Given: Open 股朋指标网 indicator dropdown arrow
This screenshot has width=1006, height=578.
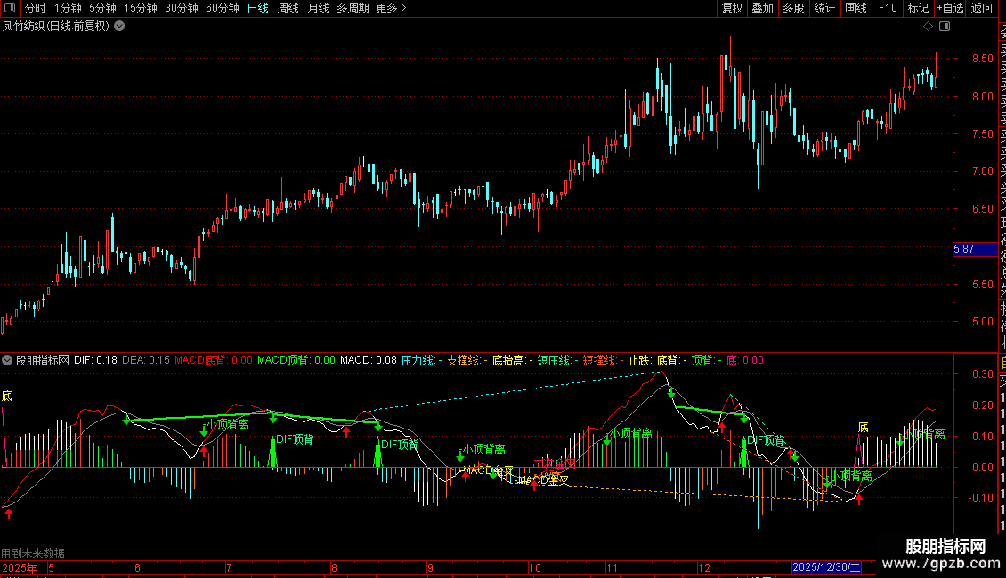Looking at the screenshot, I should pos(7,360).
